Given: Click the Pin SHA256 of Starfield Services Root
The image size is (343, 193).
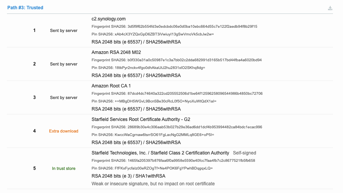Looking at the screenshot, I should tap(153, 134).
